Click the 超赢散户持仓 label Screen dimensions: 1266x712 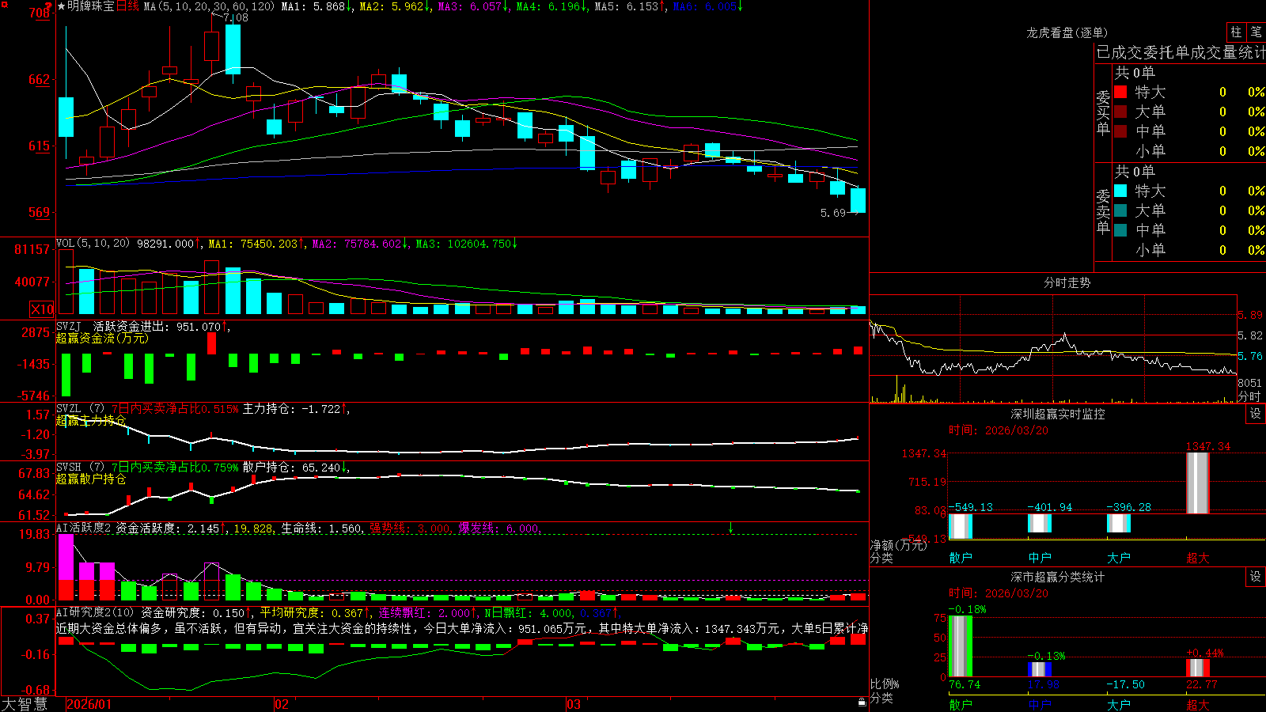91,479
